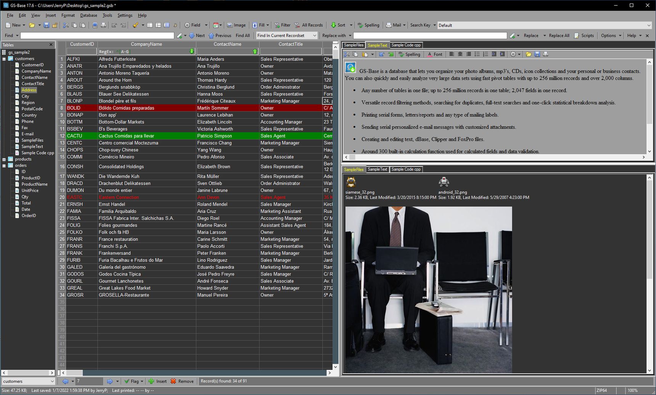
Task: Click the decrease indent icon in text pane
Action: (x=502, y=54)
